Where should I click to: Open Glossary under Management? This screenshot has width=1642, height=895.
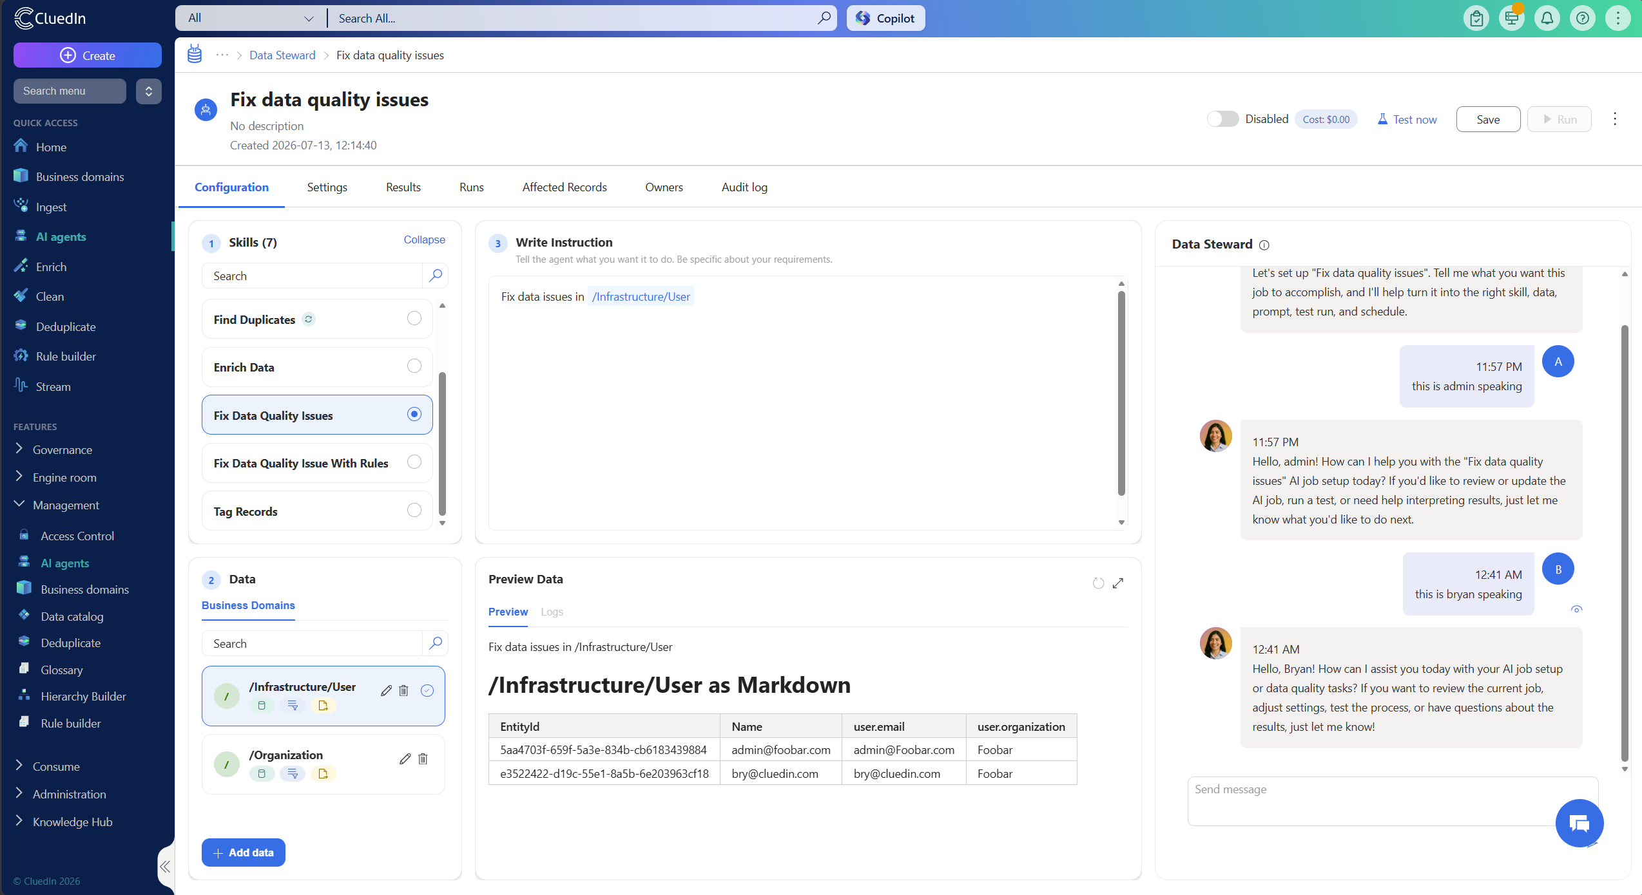click(x=62, y=670)
